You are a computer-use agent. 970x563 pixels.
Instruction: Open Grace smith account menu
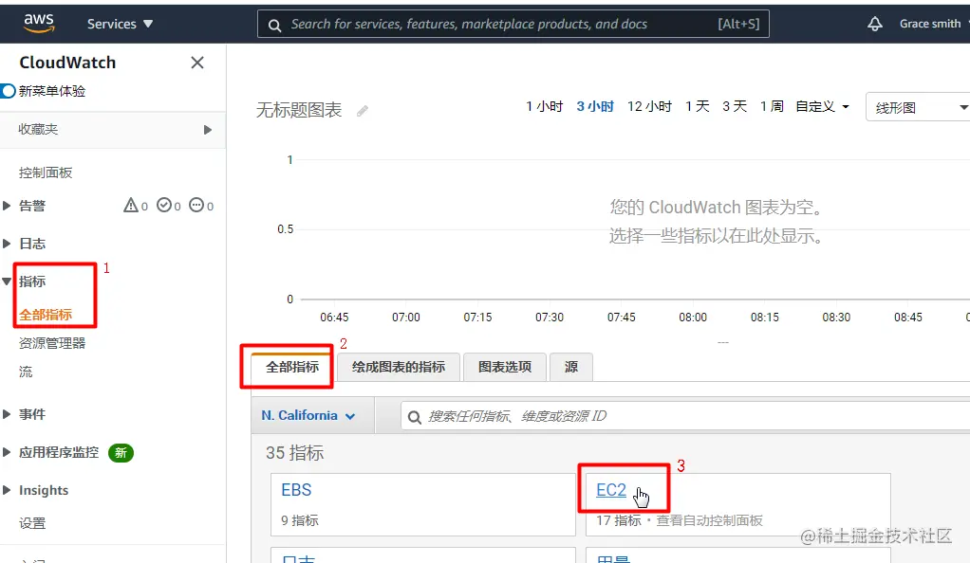click(930, 24)
